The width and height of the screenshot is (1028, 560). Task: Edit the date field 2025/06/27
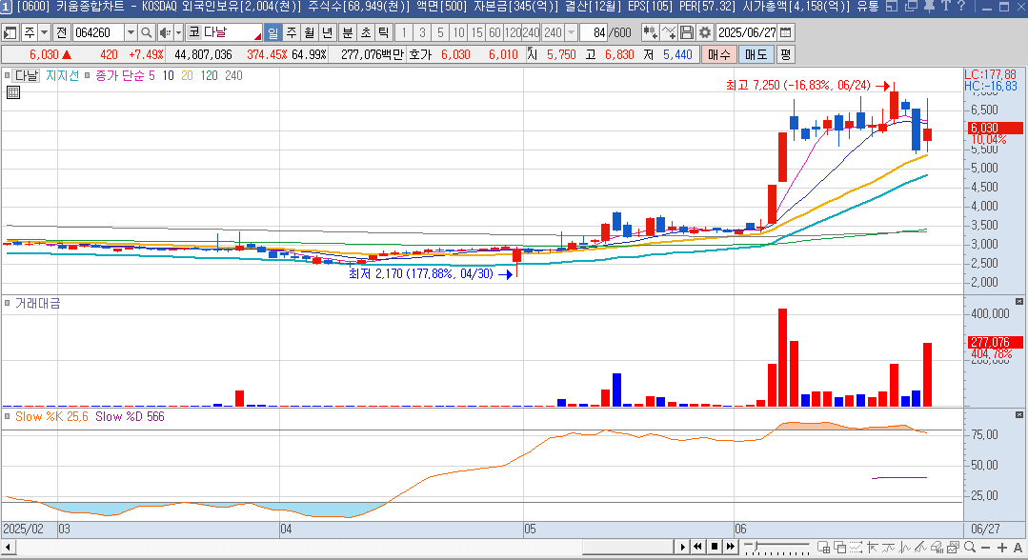tap(747, 32)
